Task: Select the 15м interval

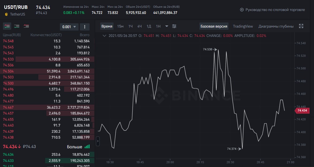Action: [120, 26]
